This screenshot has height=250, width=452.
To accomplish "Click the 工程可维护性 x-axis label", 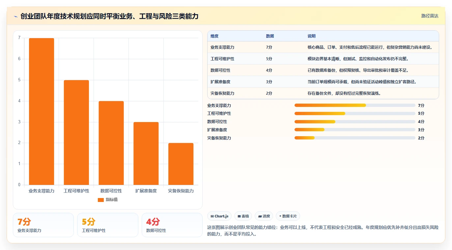I will [76, 191].
